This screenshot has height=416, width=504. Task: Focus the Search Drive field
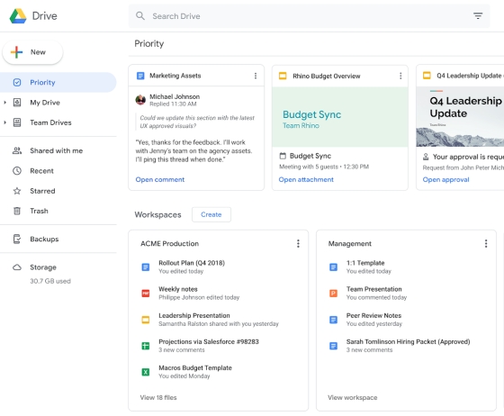309,15
